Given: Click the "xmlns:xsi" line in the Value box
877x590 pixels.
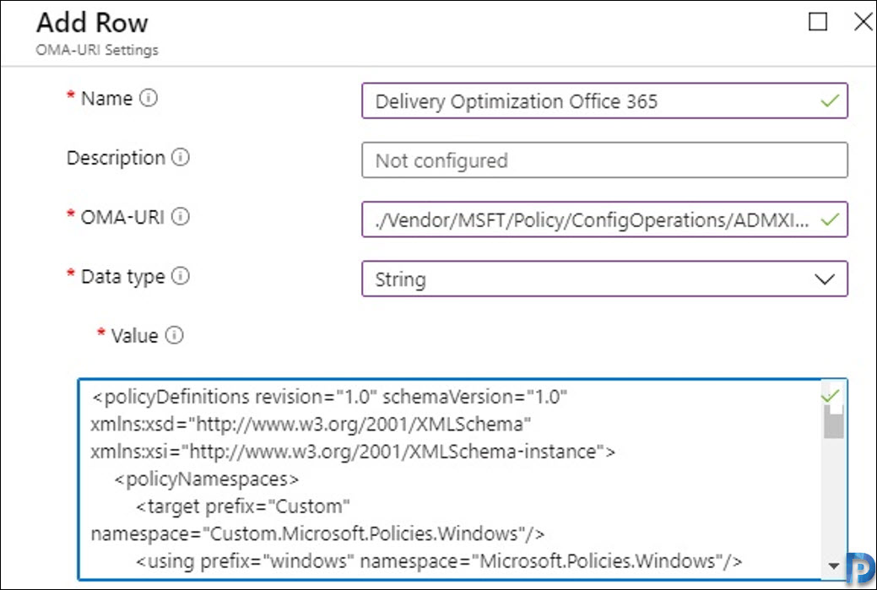Looking at the screenshot, I should pos(353,452).
